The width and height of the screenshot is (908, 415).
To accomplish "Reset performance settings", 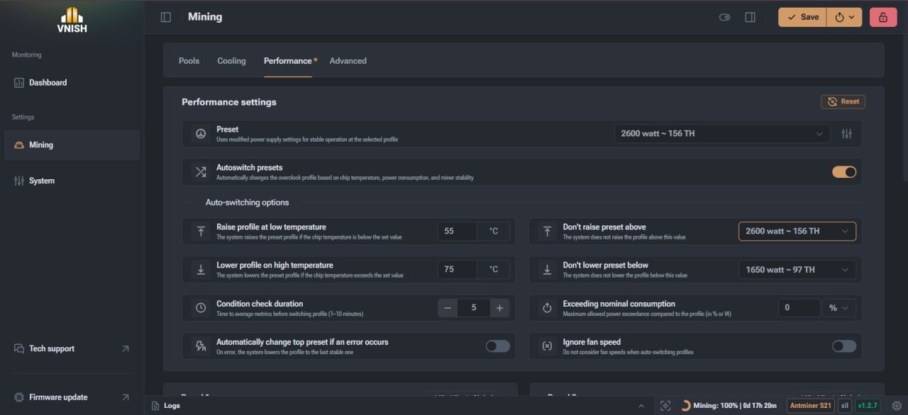I will click(x=843, y=102).
